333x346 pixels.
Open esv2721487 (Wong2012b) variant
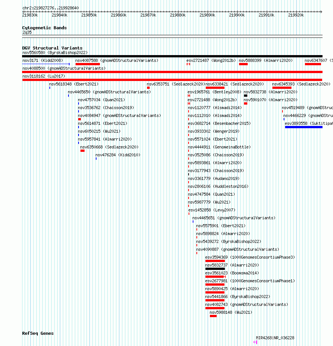click(211, 60)
